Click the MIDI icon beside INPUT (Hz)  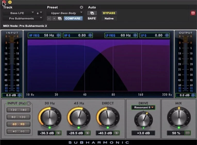point(29,103)
